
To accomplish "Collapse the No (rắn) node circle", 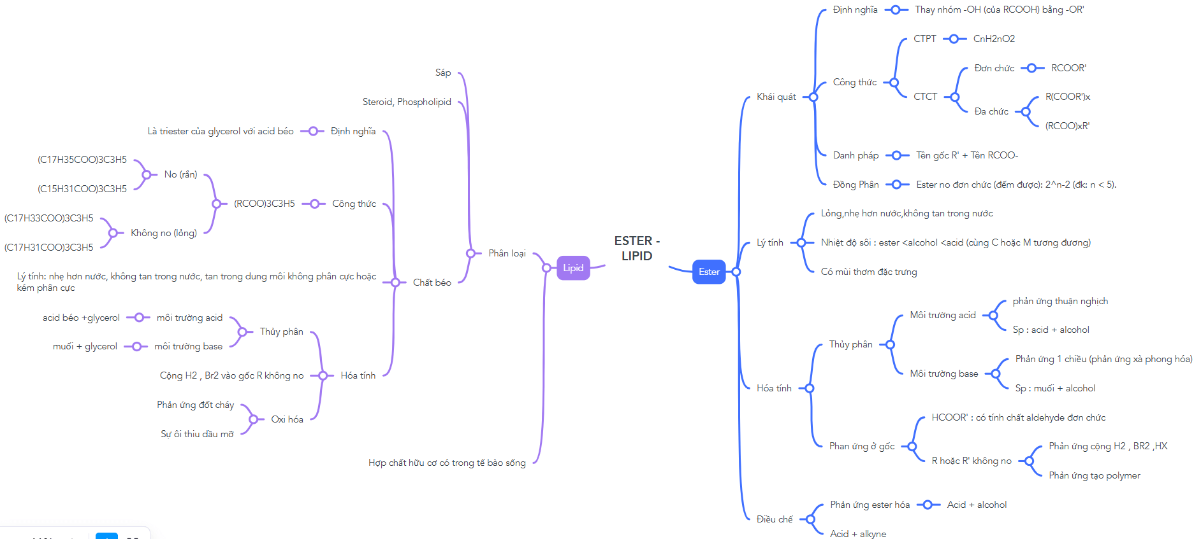I will click(147, 174).
